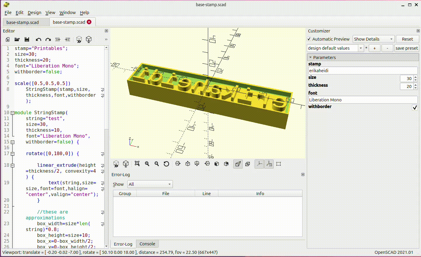
Task: Zoom out of the 3D viewport
Action: (x=157, y=164)
